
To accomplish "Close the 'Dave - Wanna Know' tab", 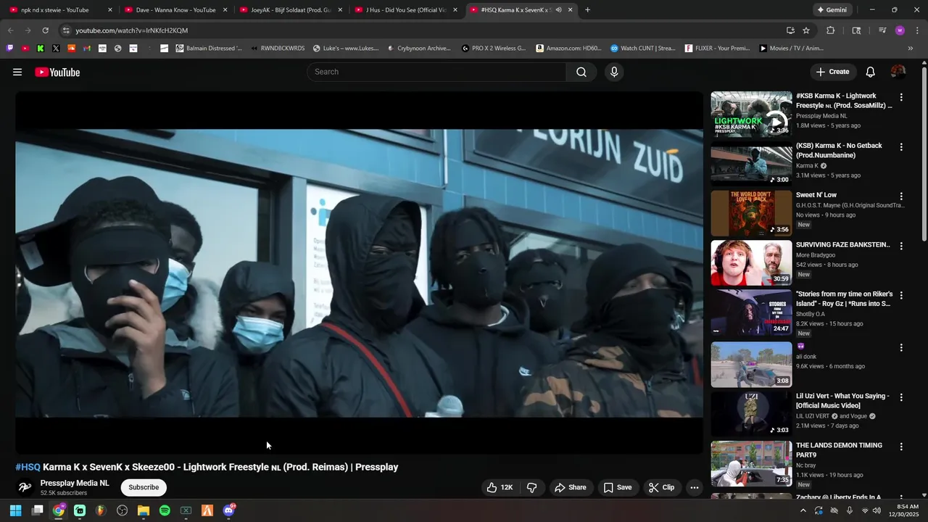I will pyautogui.click(x=225, y=10).
